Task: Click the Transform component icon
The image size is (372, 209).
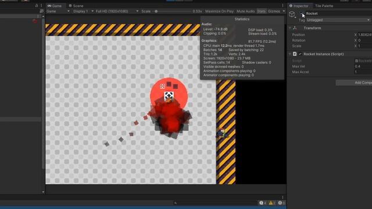Action: 295,28
